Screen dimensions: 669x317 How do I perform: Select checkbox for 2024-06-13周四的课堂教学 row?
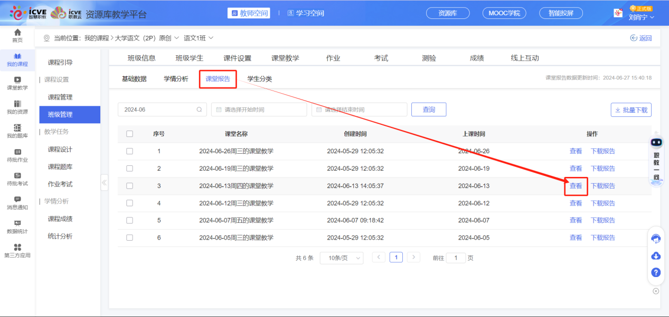pos(129,186)
